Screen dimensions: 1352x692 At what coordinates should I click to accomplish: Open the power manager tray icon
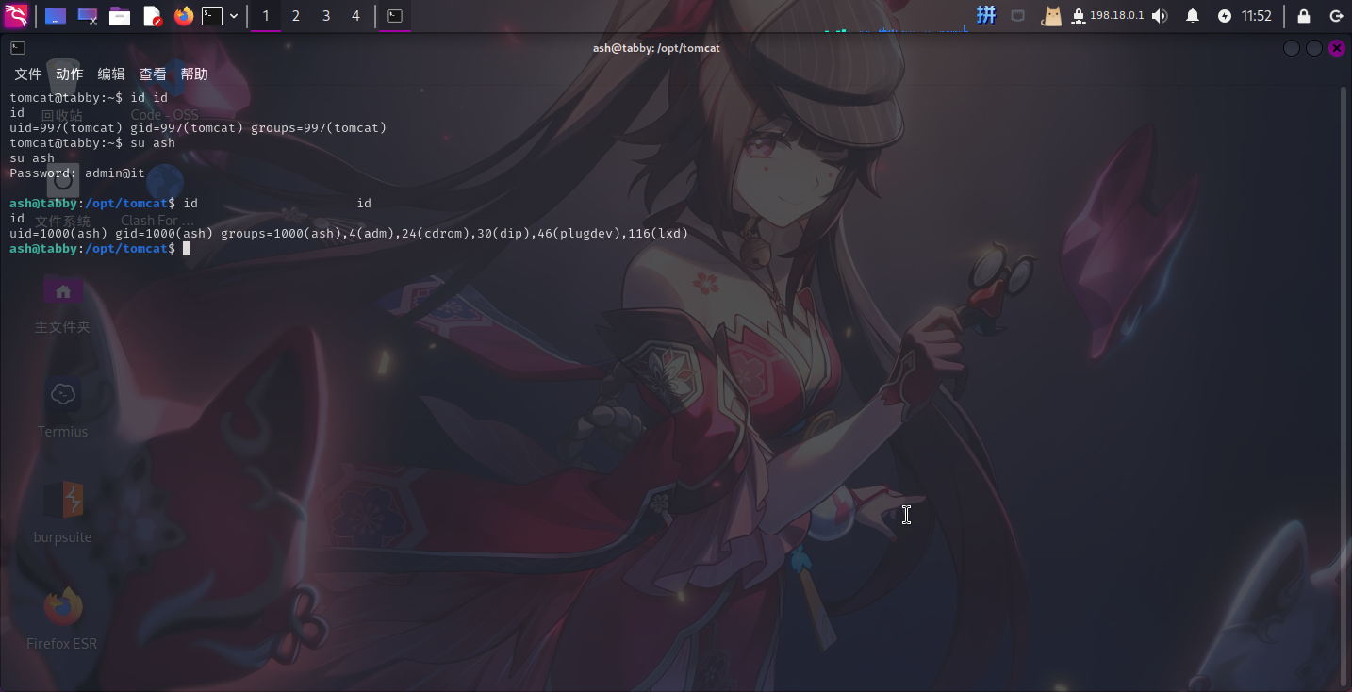point(1225,16)
